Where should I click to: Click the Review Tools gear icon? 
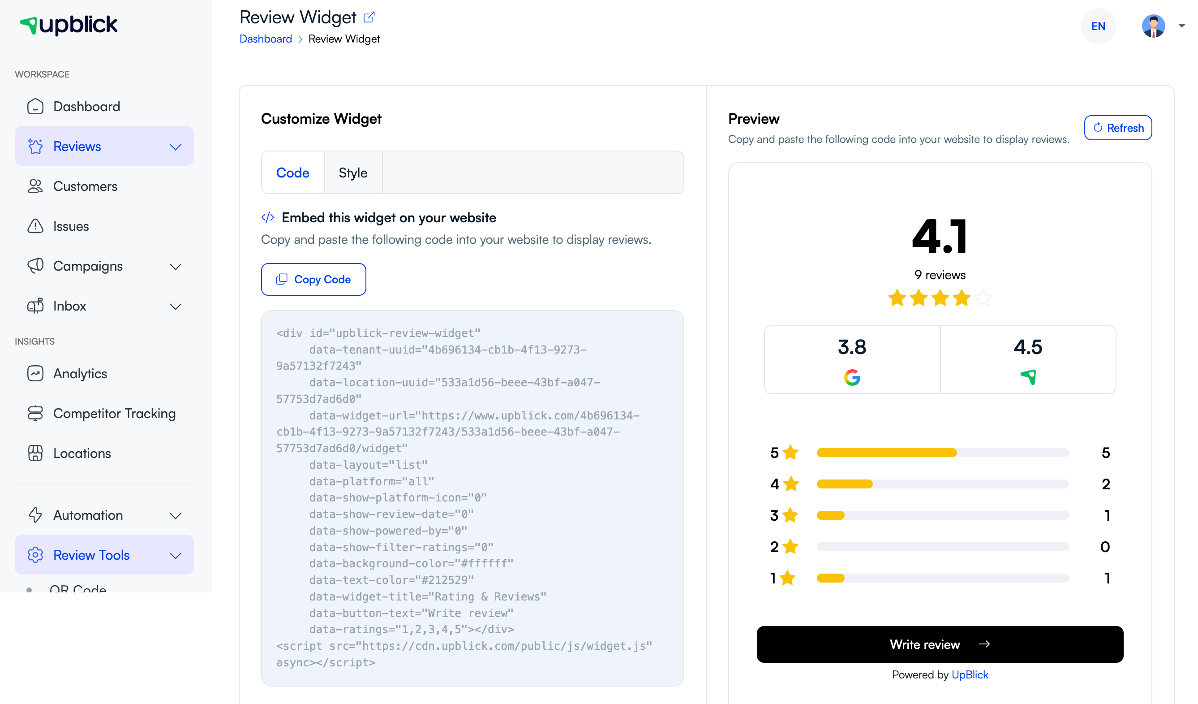(x=35, y=556)
